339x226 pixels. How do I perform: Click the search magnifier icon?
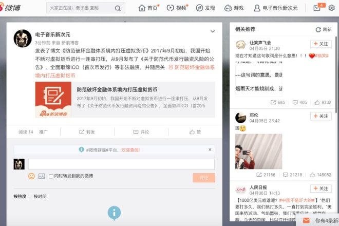coord(118,8)
